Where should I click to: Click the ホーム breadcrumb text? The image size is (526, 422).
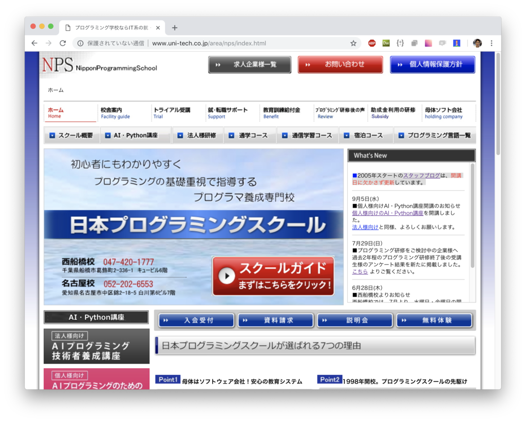55,90
